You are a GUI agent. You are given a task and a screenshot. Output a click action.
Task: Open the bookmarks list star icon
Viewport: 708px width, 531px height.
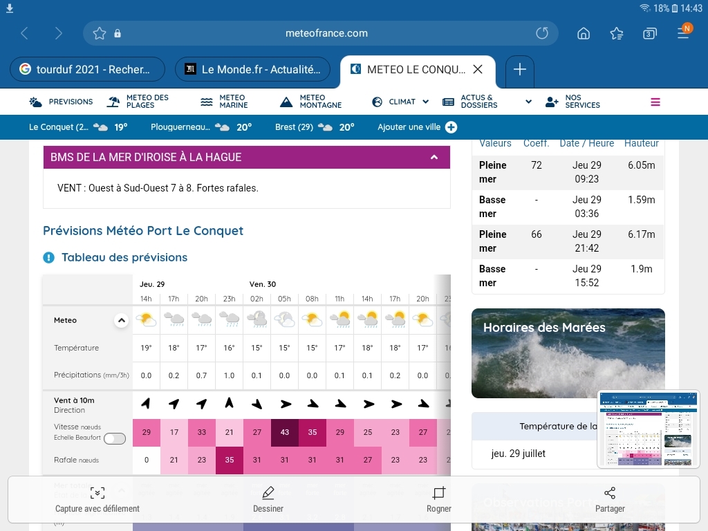pos(616,33)
